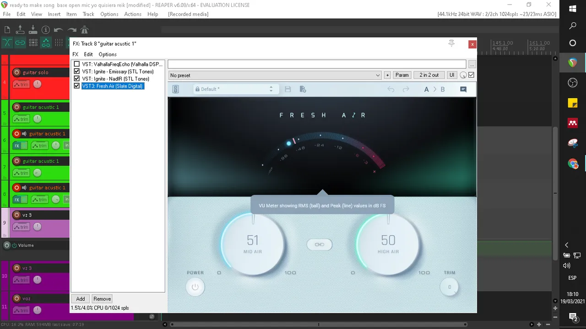Open the Track menu
This screenshot has width=586, height=329.
coord(88,14)
